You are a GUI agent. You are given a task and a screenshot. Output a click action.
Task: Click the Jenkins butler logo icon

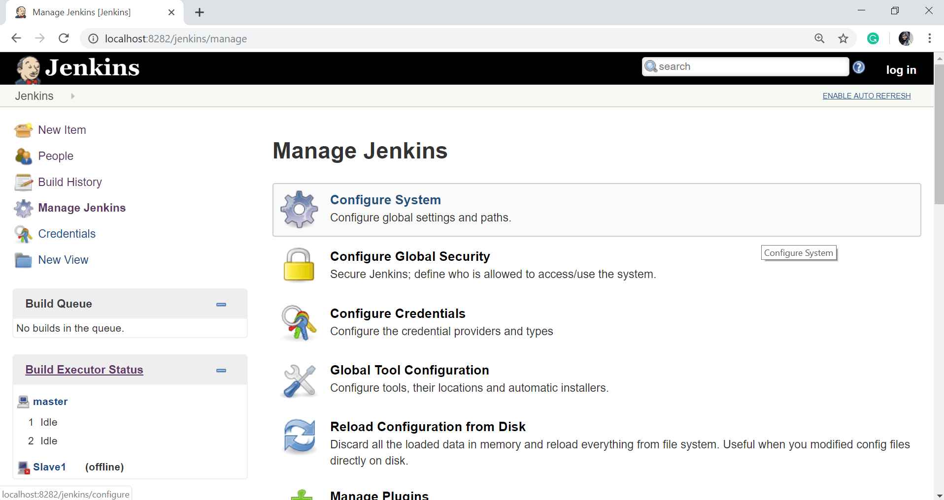pyautogui.click(x=28, y=69)
